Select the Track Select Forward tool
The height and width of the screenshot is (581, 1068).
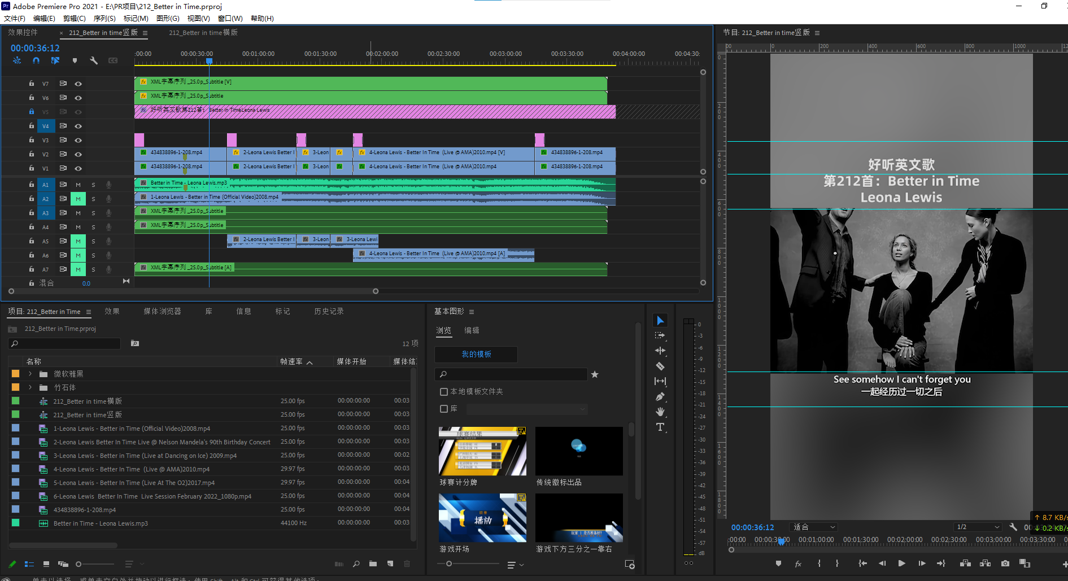click(x=660, y=335)
